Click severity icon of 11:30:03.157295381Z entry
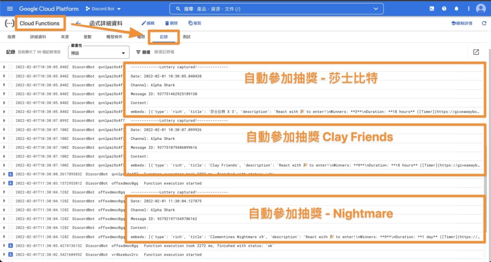The height and width of the screenshot is (262, 491). [11, 183]
